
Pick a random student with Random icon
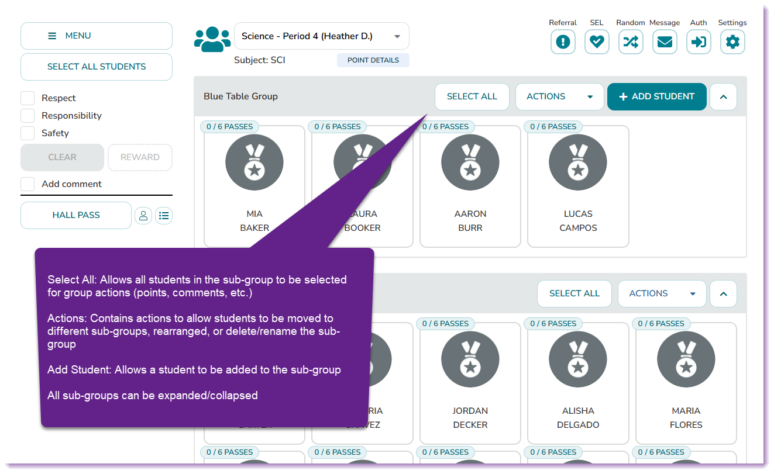[631, 42]
